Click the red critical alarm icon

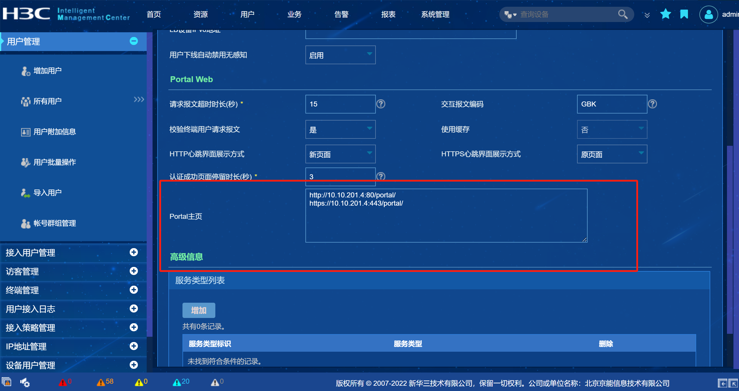[62, 382]
